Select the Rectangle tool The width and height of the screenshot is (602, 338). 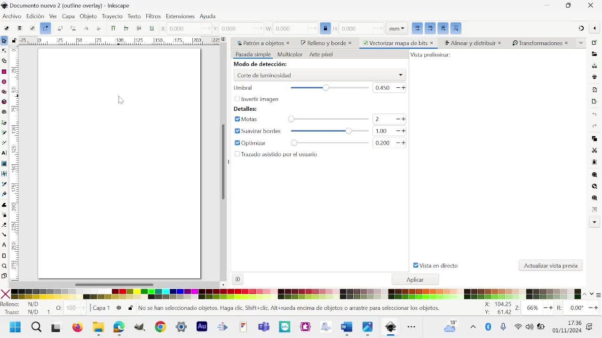tap(4, 71)
